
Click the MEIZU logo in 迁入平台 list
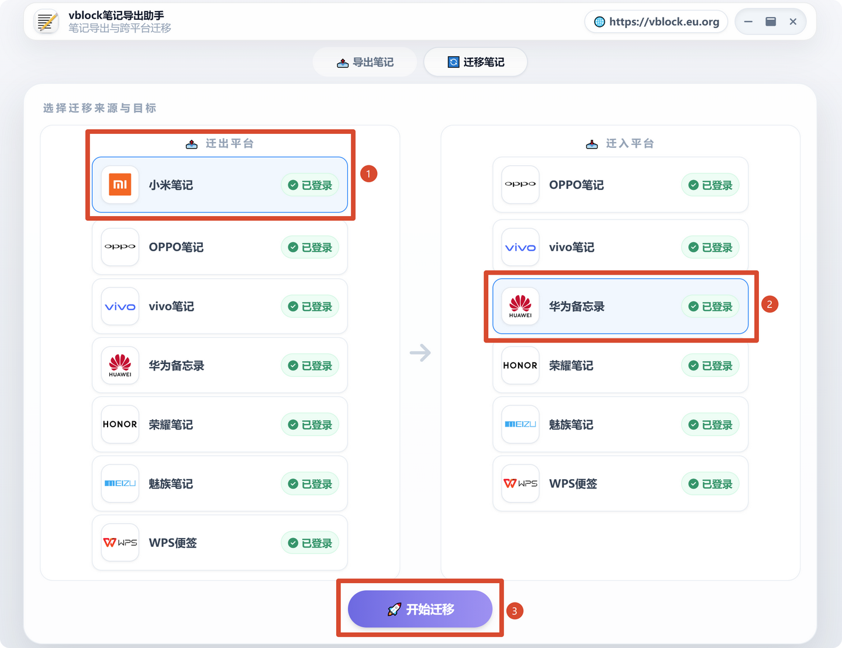click(x=520, y=424)
